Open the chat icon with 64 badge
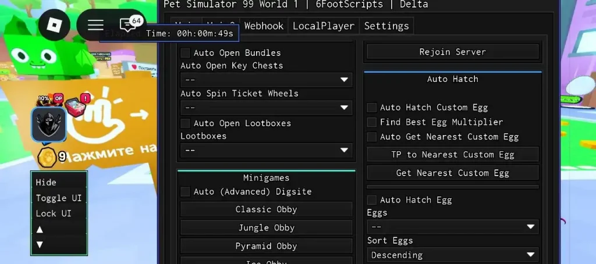 coord(130,24)
